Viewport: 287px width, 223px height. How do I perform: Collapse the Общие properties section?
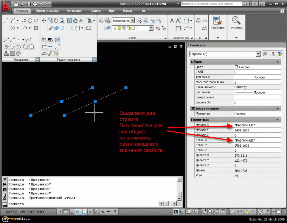[x=277, y=62]
